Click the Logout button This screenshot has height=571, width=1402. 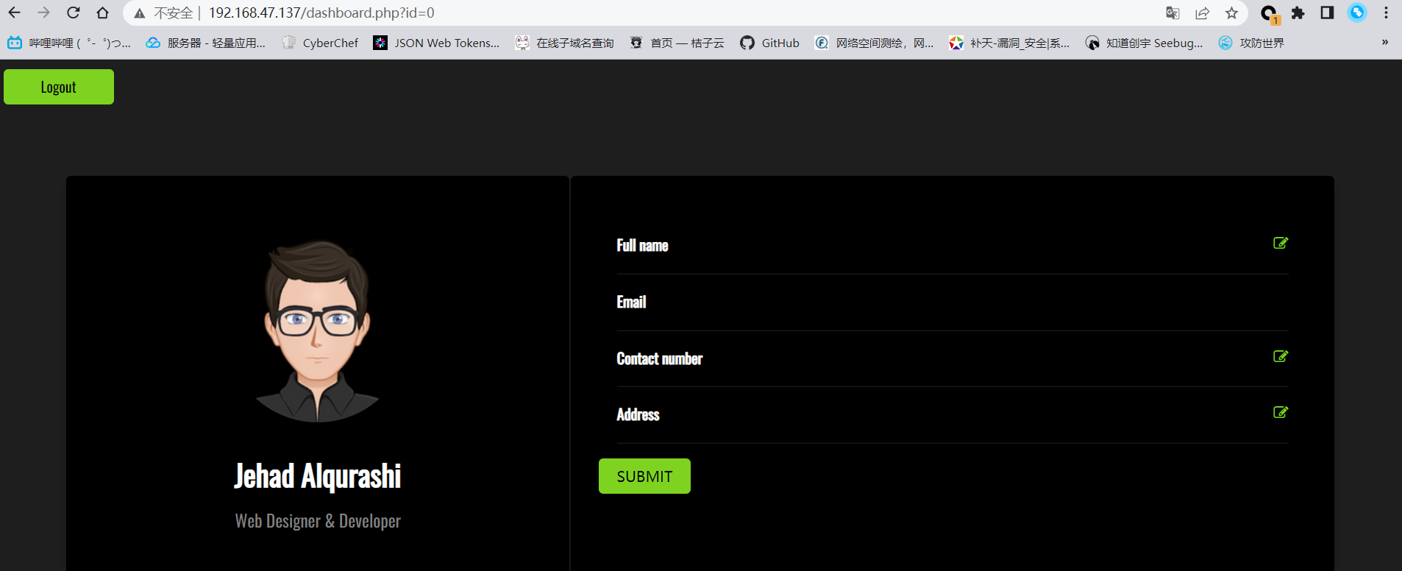click(59, 87)
